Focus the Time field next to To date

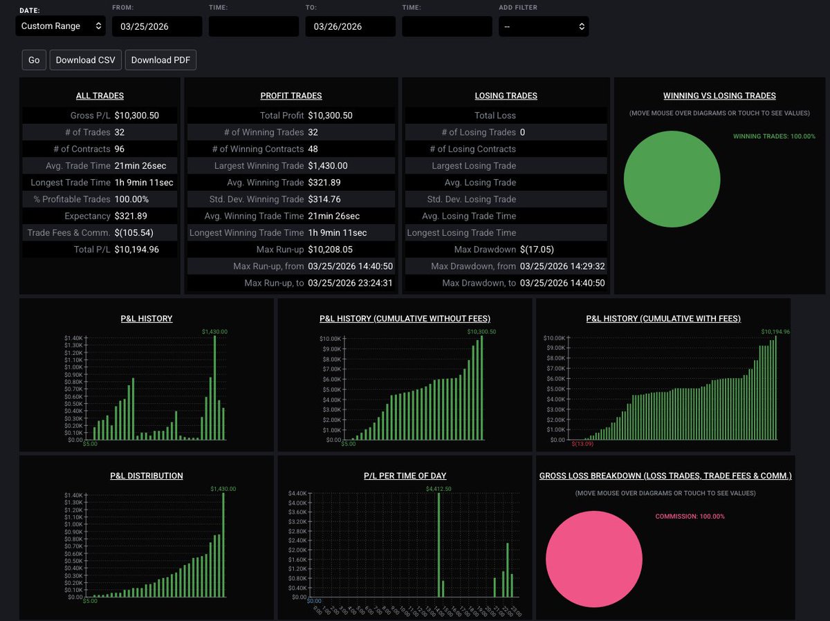[x=447, y=26]
